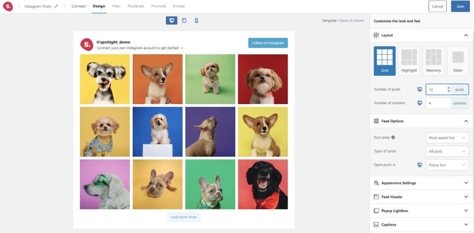Image resolution: width=474 pixels, height=233 pixels.
Task: Go to the Filter tab
Action: tap(116, 6)
